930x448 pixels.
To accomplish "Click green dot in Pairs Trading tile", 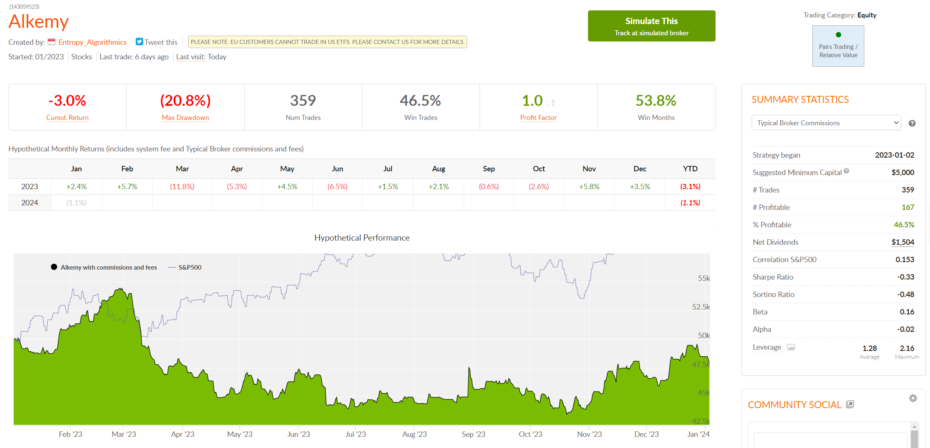I will [838, 35].
